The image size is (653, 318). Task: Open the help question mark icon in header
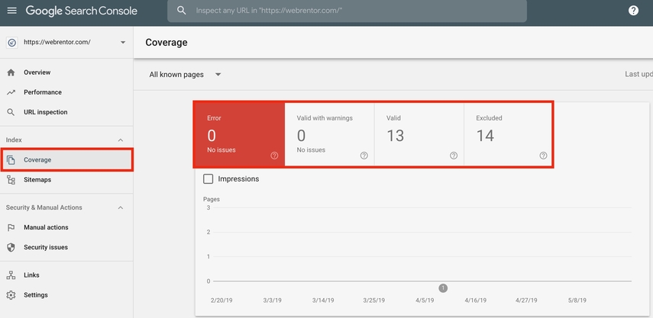tap(633, 11)
